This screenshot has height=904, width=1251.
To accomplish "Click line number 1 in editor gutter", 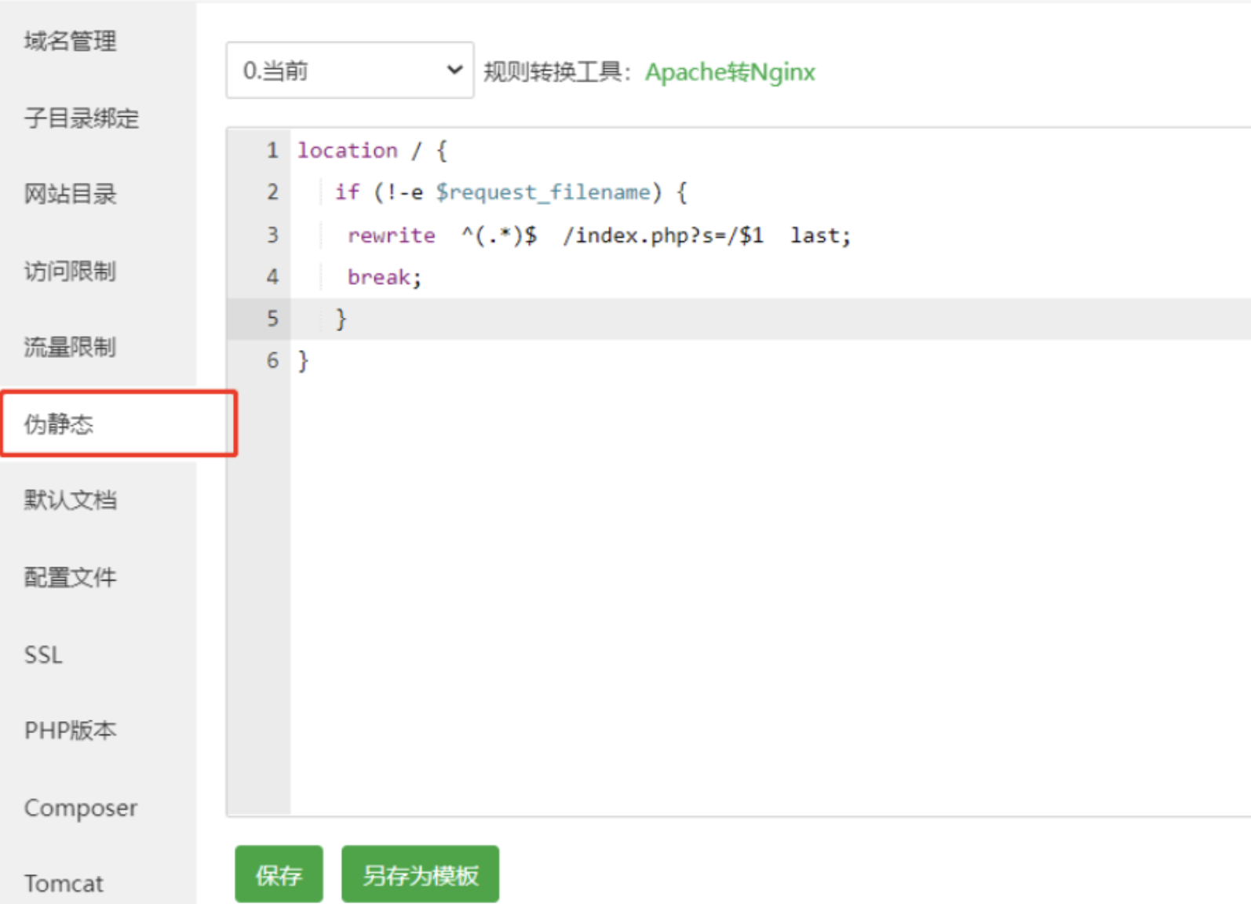I will 272,150.
